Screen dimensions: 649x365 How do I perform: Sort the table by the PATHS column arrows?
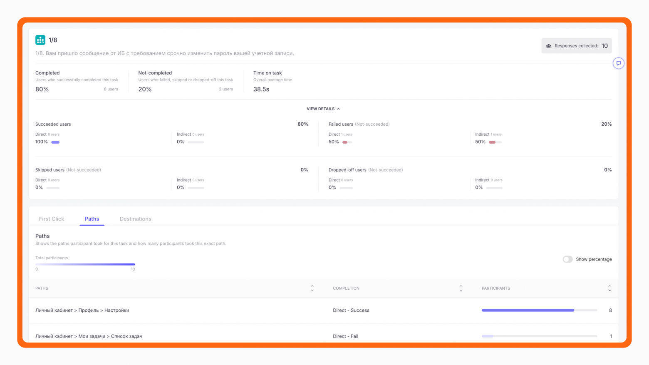[312, 288]
